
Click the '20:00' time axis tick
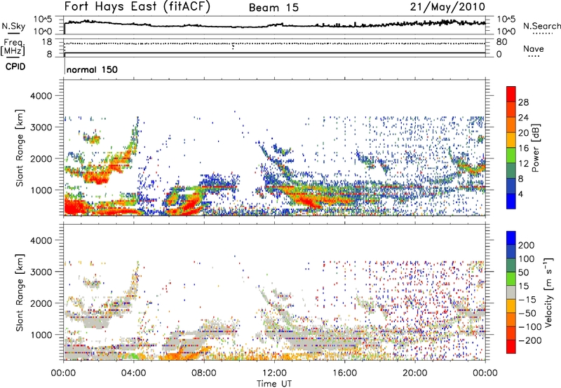pos(415,373)
